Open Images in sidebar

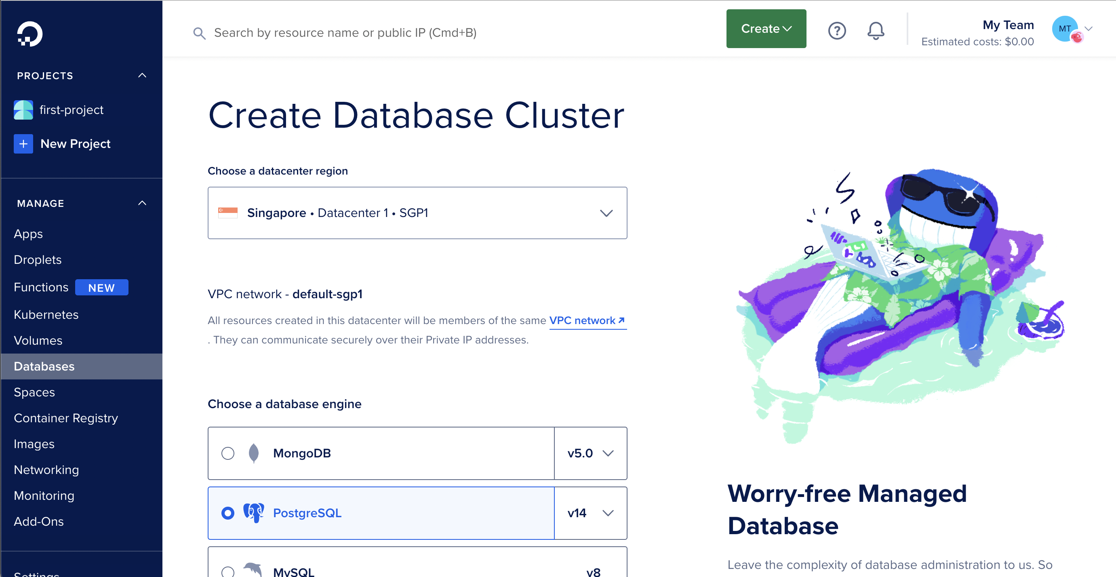click(34, 444)
